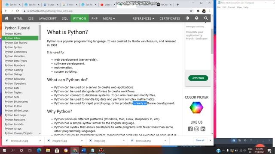This screenshot has height=154, width=275.
Task: Select SQL in top navigation
Action: pos(65,18)
